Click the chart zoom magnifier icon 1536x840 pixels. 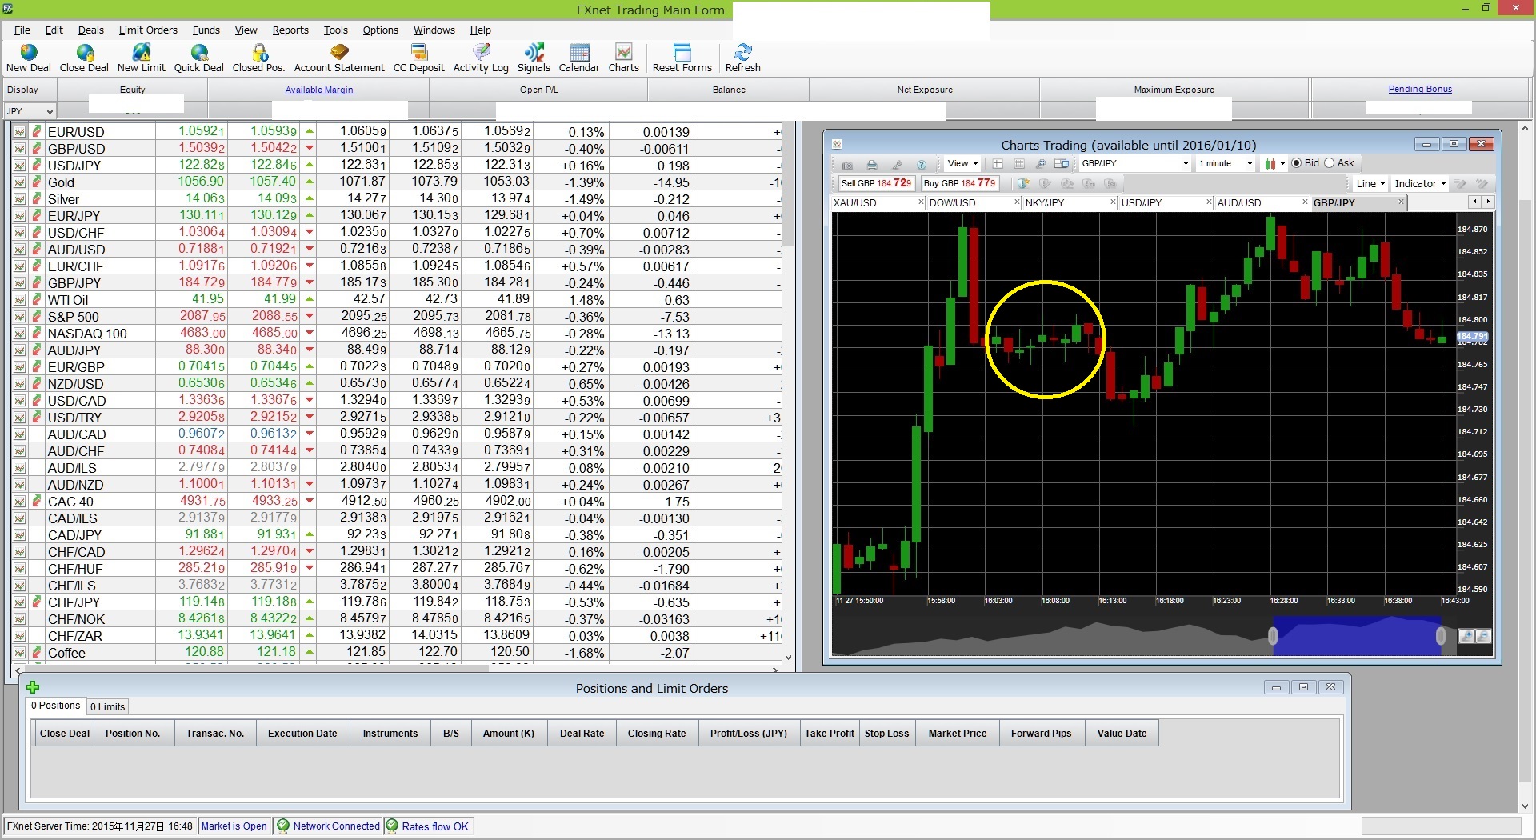pos(1041,164)
